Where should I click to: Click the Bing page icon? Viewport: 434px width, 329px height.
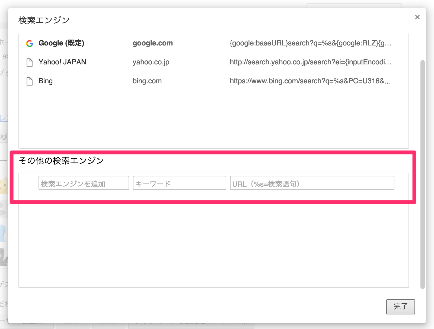tap(30, 80)
